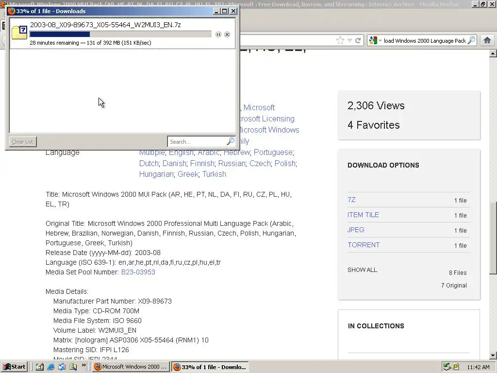Image resolution: width=497 pixels, height=373 pixels.
Task: Click the 4 Favorites text
Action: [x=374, y=125]
